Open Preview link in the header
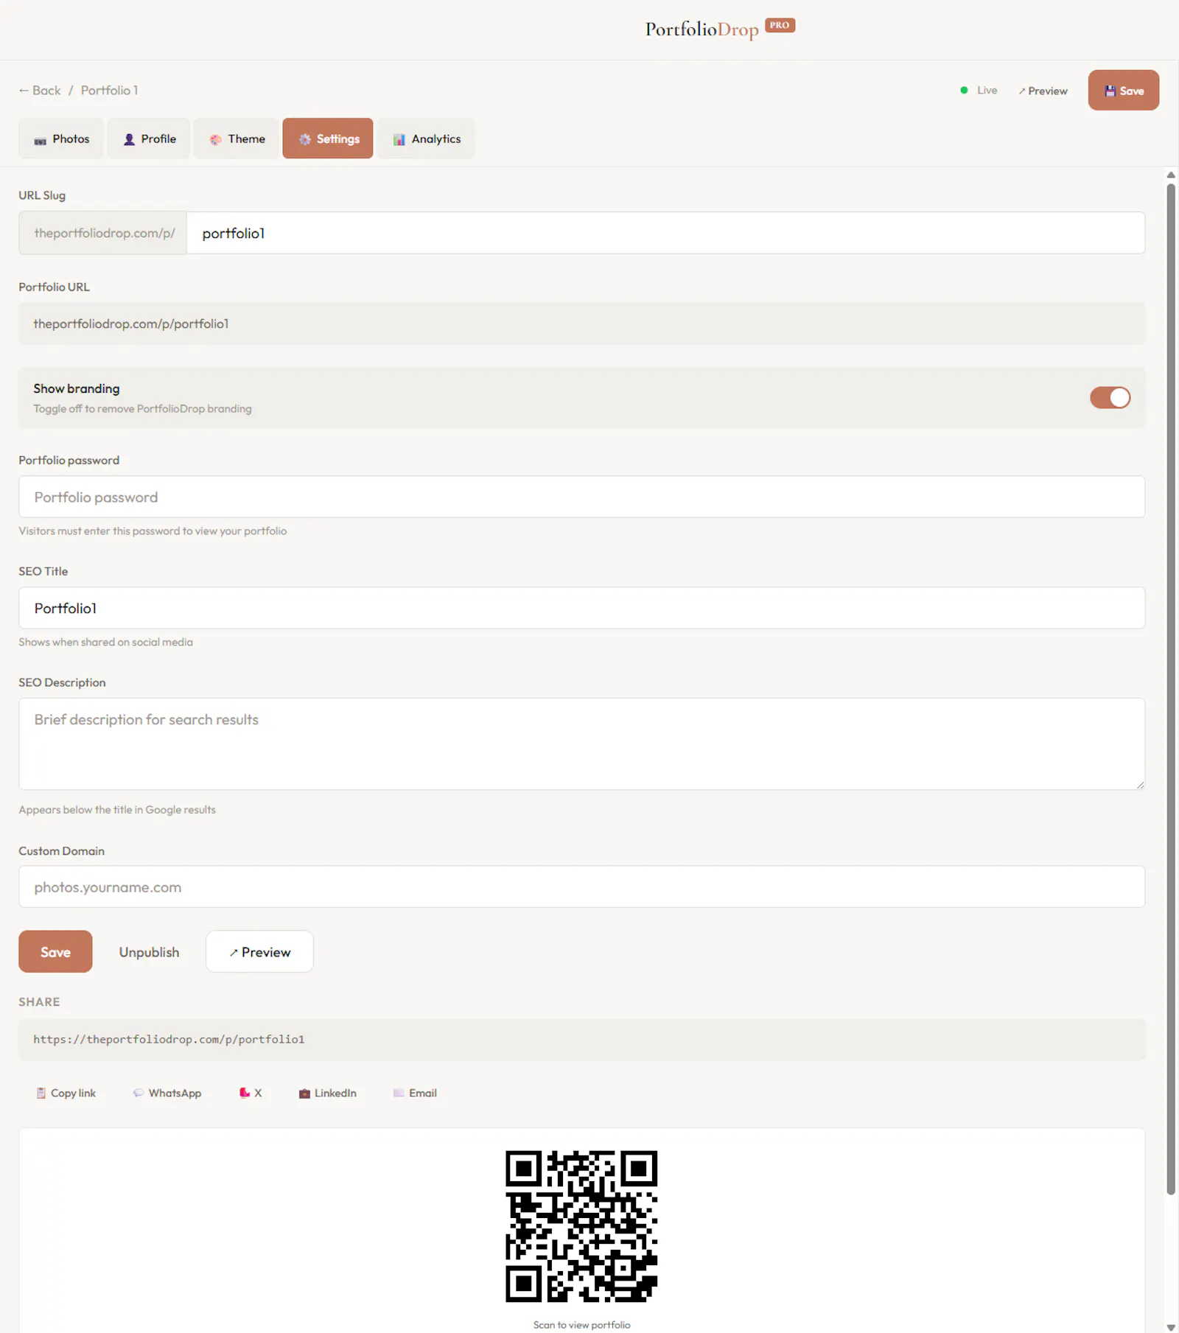 tap(1043, 91)
